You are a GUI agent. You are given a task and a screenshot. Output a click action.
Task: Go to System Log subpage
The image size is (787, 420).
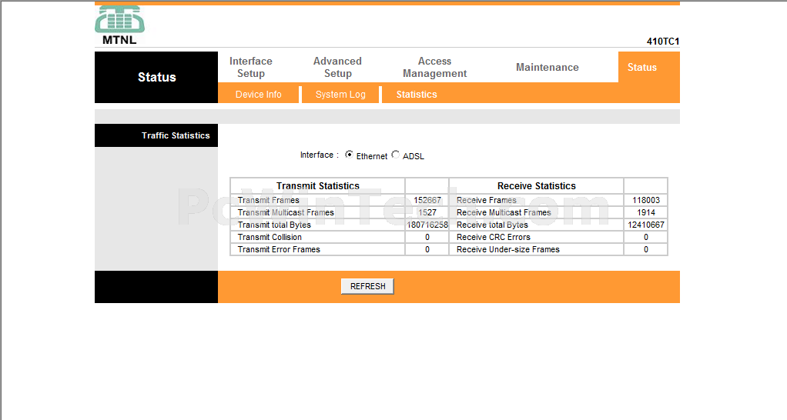(x=340, y=94)
